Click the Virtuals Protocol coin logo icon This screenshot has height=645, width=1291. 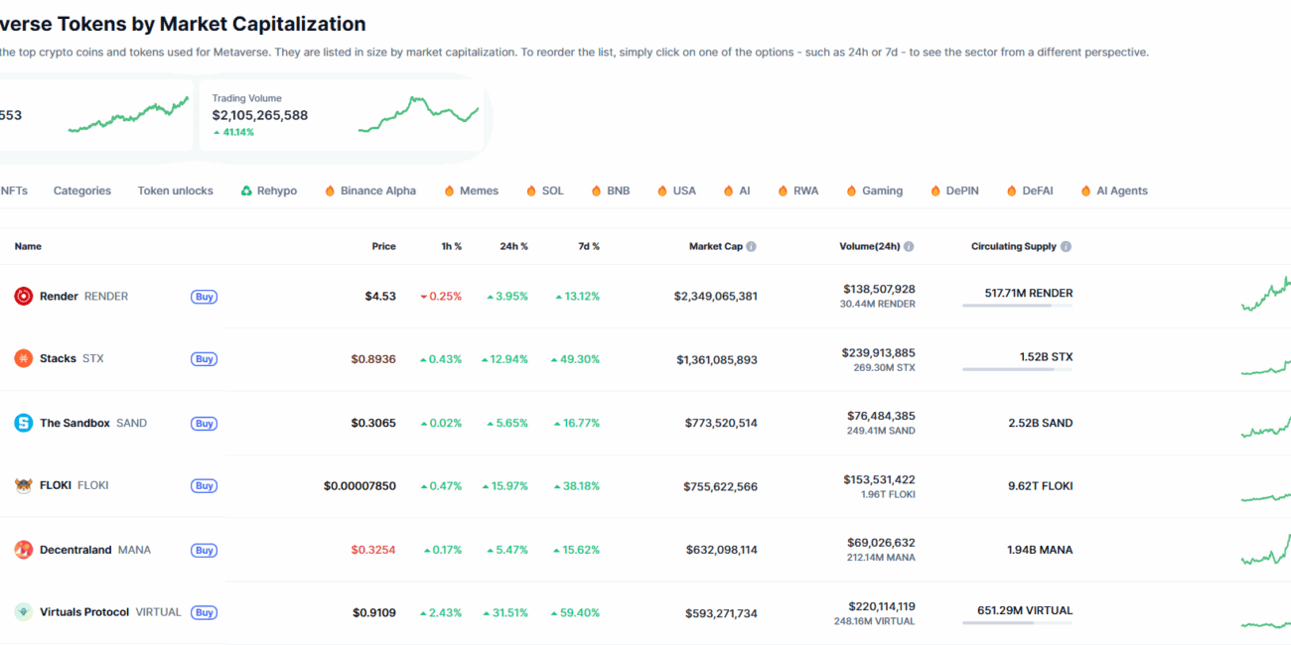[23, 612]
